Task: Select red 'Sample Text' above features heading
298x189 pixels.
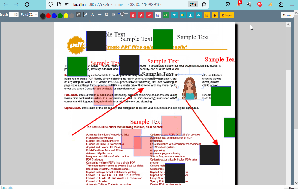Action: [x=146, y=122]
